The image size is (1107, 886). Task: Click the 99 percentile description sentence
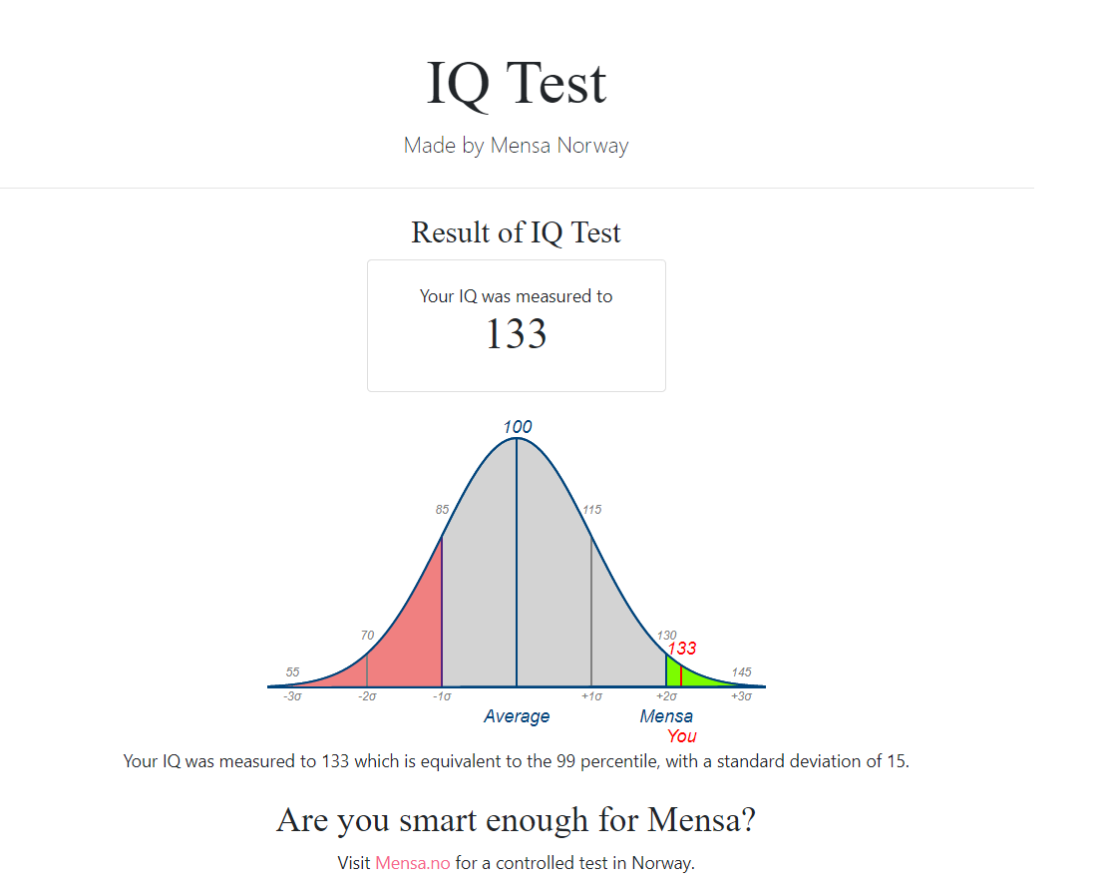(516, 761)
